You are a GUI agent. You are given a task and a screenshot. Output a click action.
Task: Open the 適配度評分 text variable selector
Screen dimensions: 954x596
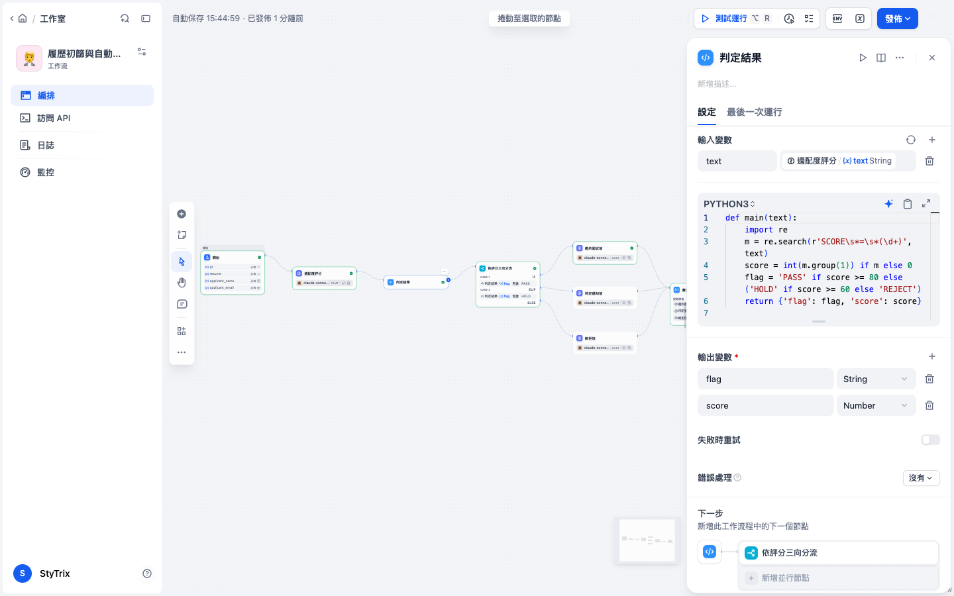[848, 161]
